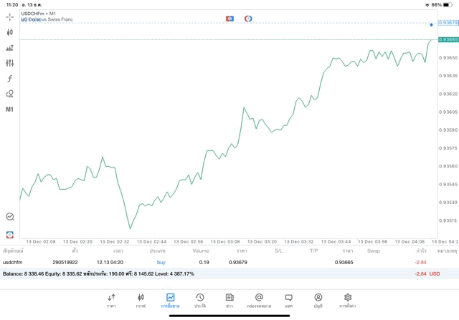
Task: Open the Mailbox tab with @ icon
Action: 259,301
